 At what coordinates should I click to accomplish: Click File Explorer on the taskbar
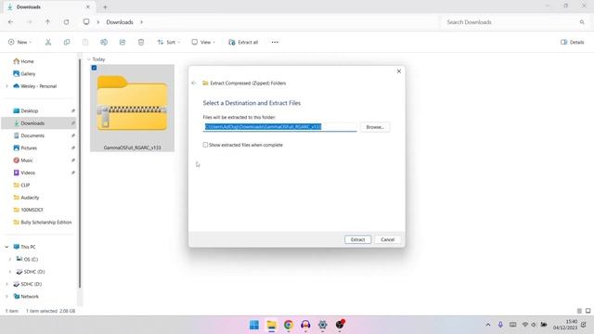271,325
